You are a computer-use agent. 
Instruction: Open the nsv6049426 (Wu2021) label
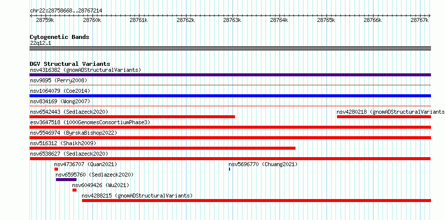coord(100,185)
